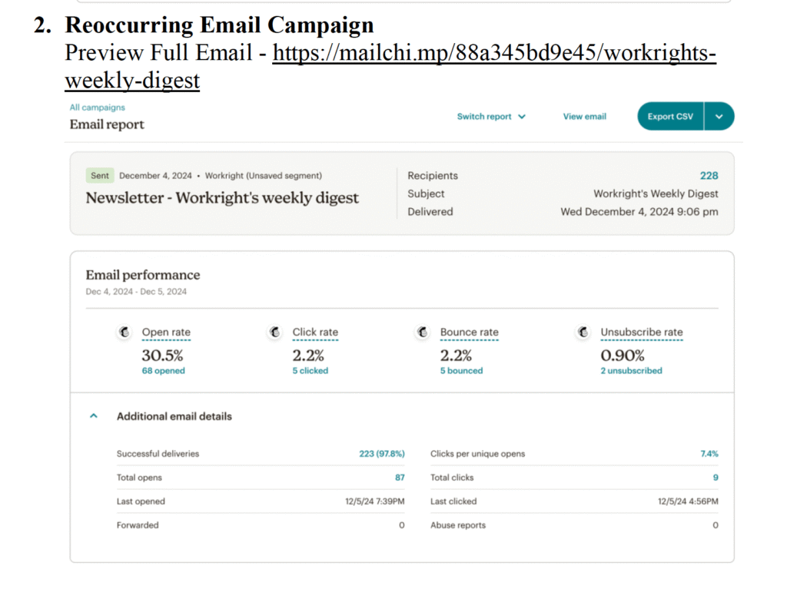Open the Switch report dropdown
The height and width of the screenshot is (592, 787).
pyautogui.click(x=491, y=117)
